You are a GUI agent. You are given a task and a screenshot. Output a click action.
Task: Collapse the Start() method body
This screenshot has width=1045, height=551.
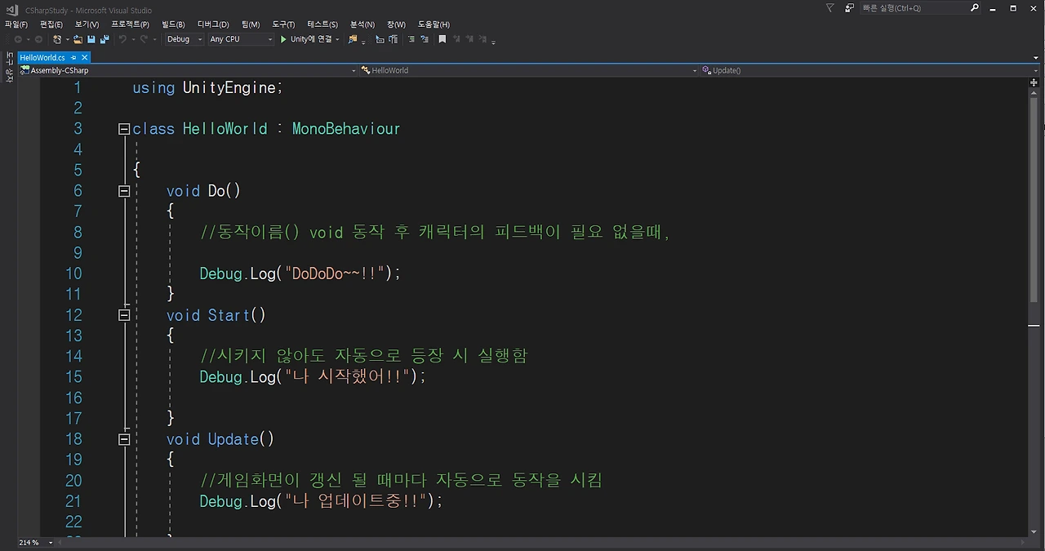pos(124,315)
